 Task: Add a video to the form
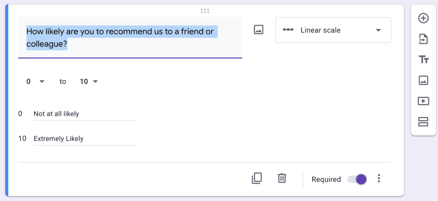423,101
